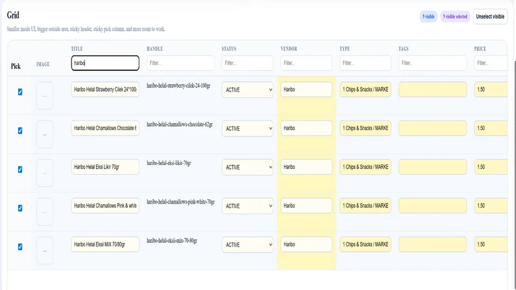Click empty tags field in Strawberry Cilek row
Screen dimensions: 516x290
coord(432,90)
